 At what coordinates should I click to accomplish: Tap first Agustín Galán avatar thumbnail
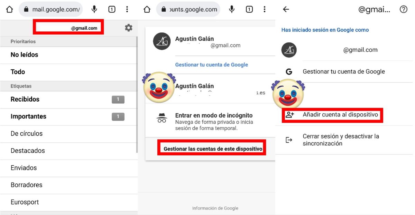[x=162, y=41]
